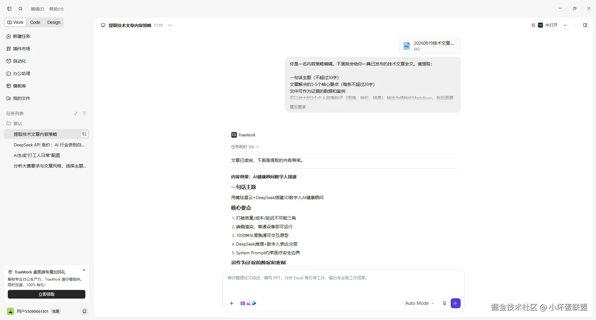Click list item System Prompt约束医疗安全边界
The width and height of the screenshot is (596, 320).
coord(268,253)
